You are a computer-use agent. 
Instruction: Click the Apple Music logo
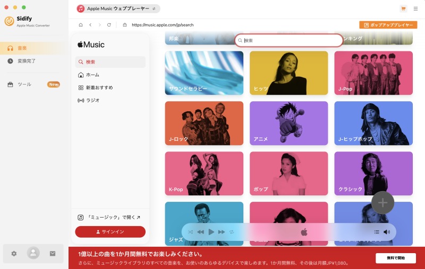click(x=91, y=44)
